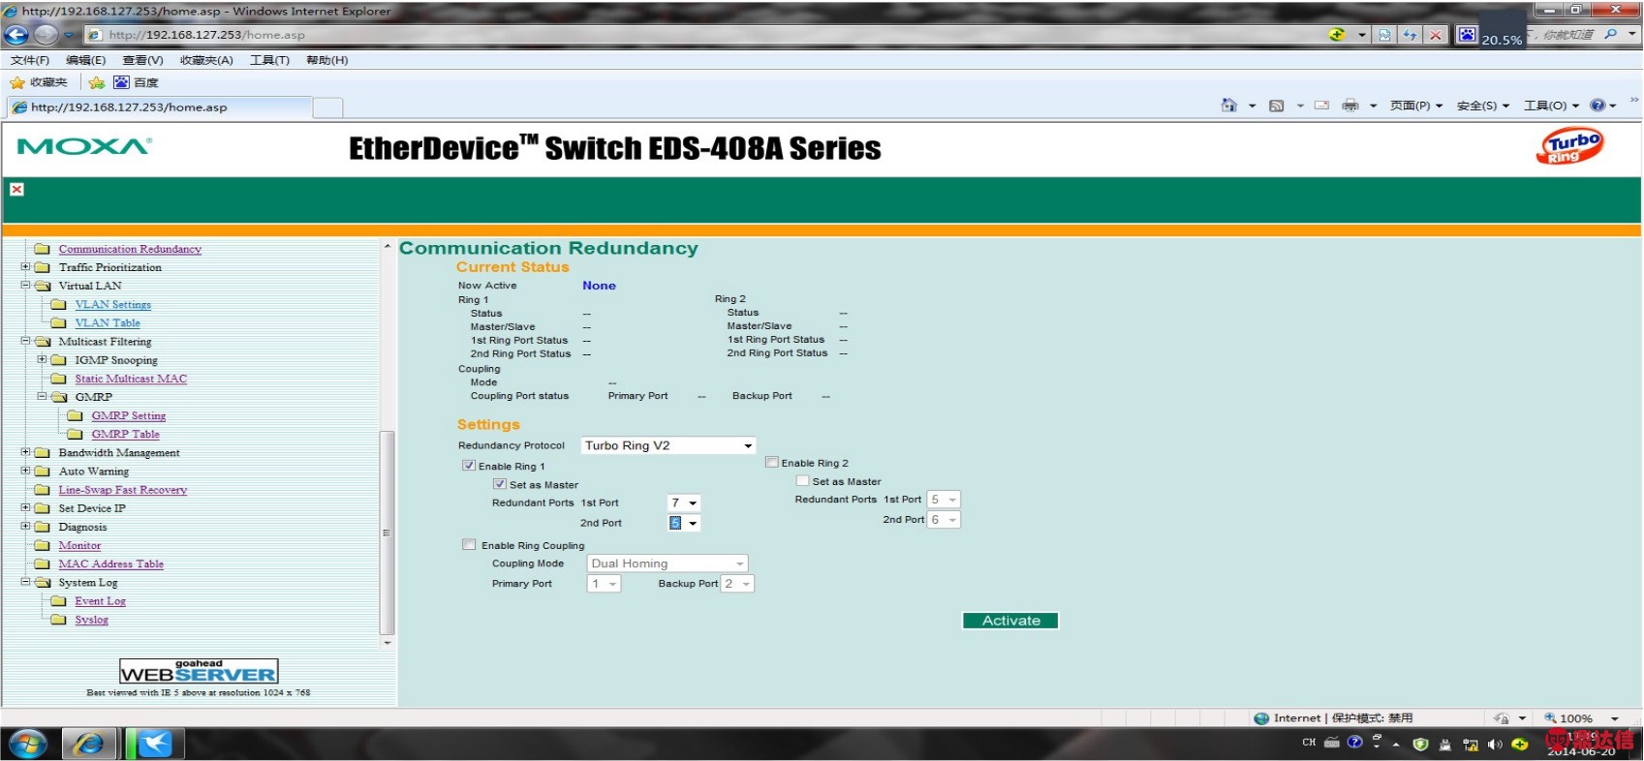Open the 收藏夹(A) menu
Viewport: 1644px width, 761px height.
(x=206, y=60)
